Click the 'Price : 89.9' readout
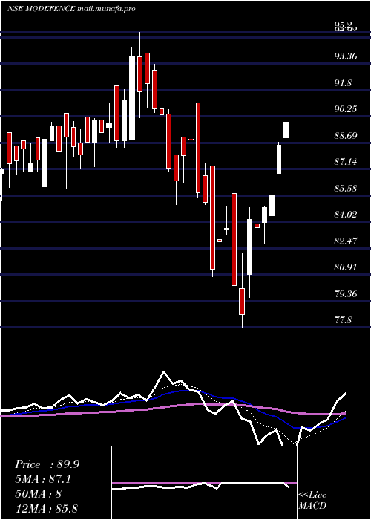This screenshot has width=371, height=520. pyautogui.click(x=47, y=464)
